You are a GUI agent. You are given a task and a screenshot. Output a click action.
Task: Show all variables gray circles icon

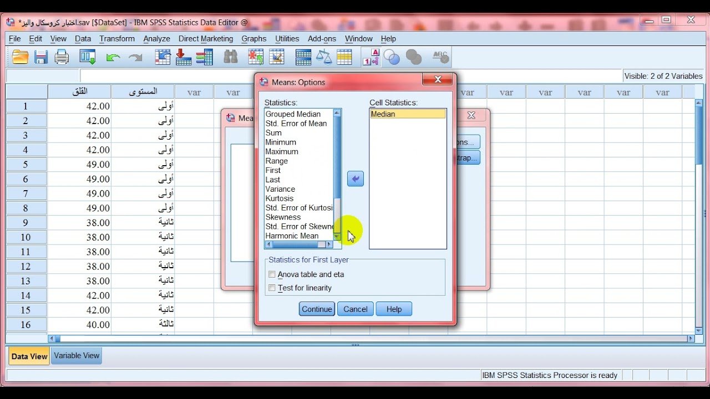(414, 57)
